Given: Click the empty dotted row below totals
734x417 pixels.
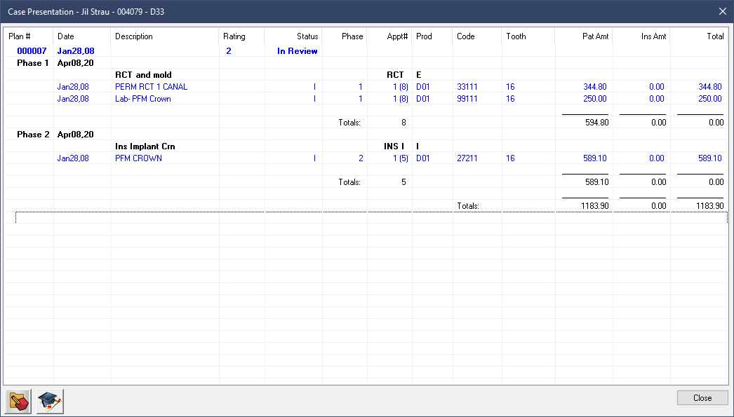Looking at the screenshot, I should pos(371,218).
